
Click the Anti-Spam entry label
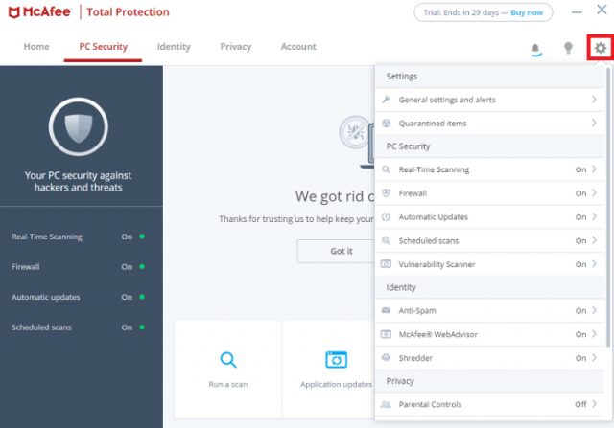(x=417, y=311)
